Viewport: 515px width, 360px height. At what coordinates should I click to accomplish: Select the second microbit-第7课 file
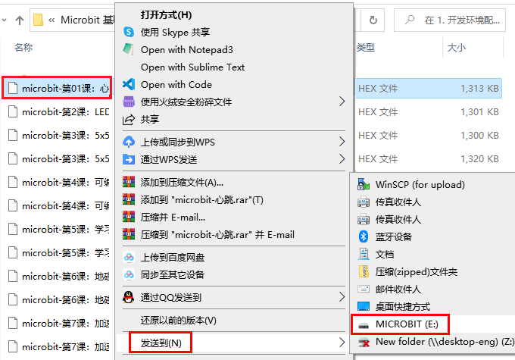tap(58, 346)
